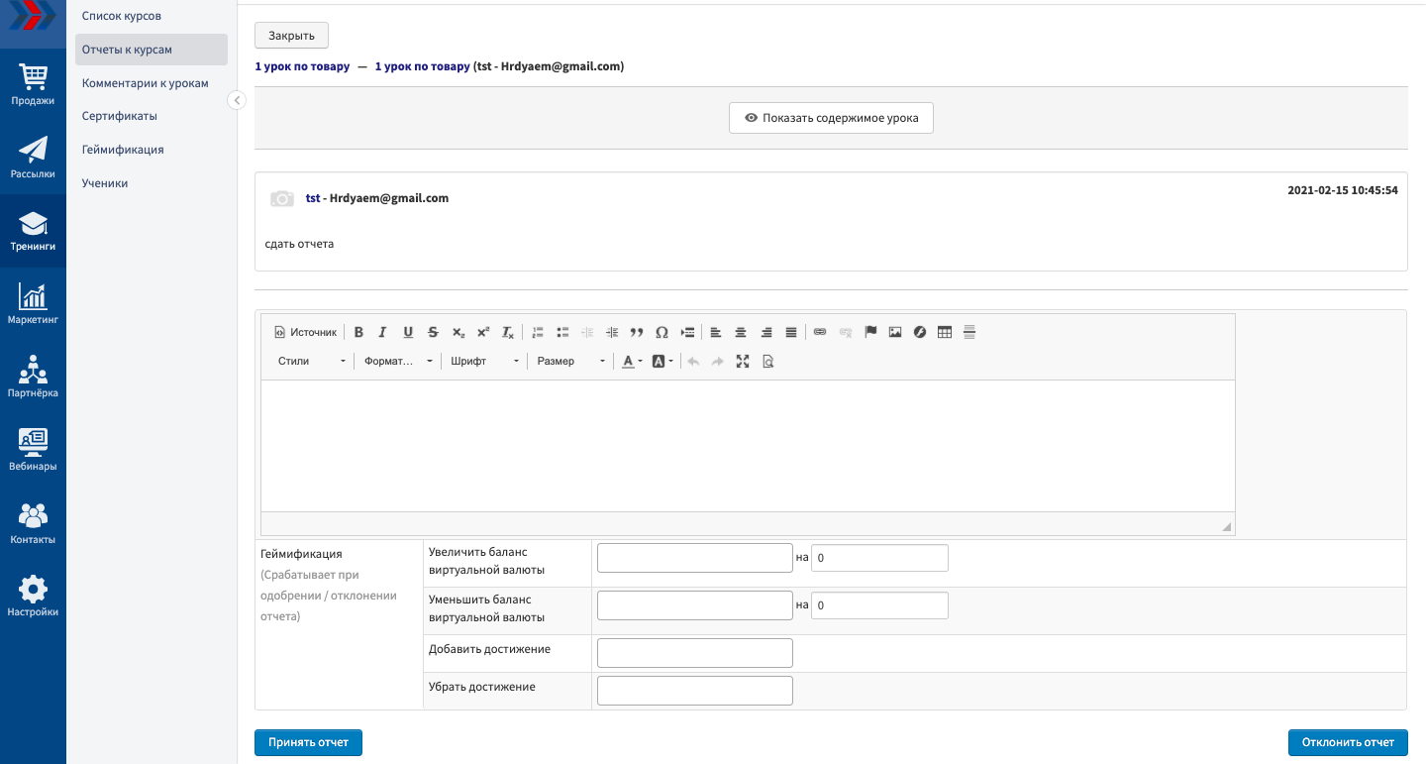Open the text color picker

click(631, 362)
